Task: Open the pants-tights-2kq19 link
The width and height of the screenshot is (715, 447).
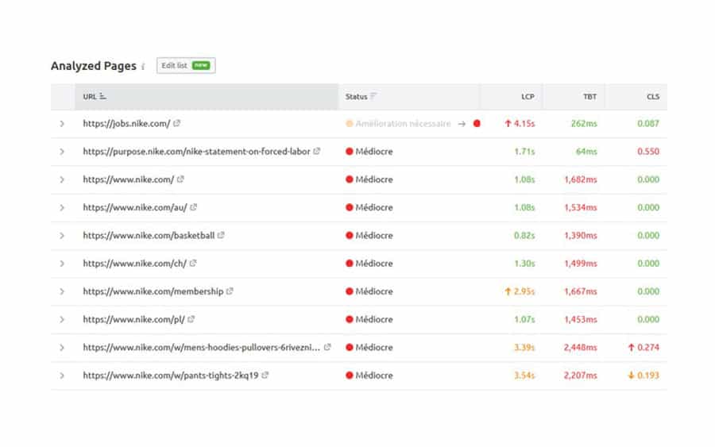Action: coord(171,376)
